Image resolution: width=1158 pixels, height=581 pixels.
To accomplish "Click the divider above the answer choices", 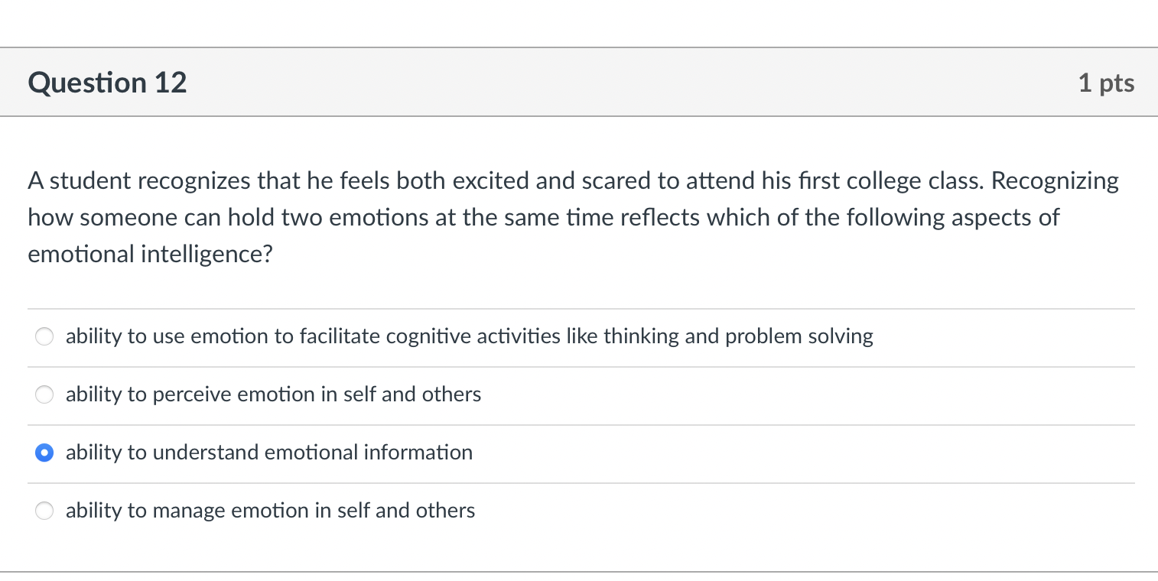I will (579, 307).
